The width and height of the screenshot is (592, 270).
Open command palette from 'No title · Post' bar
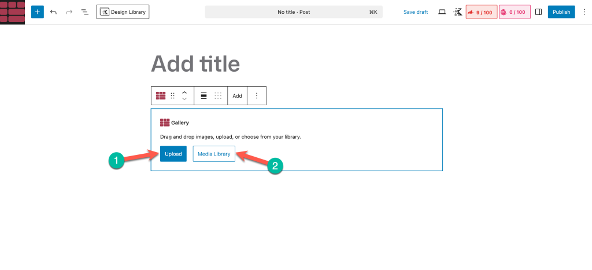coord(294,12)
